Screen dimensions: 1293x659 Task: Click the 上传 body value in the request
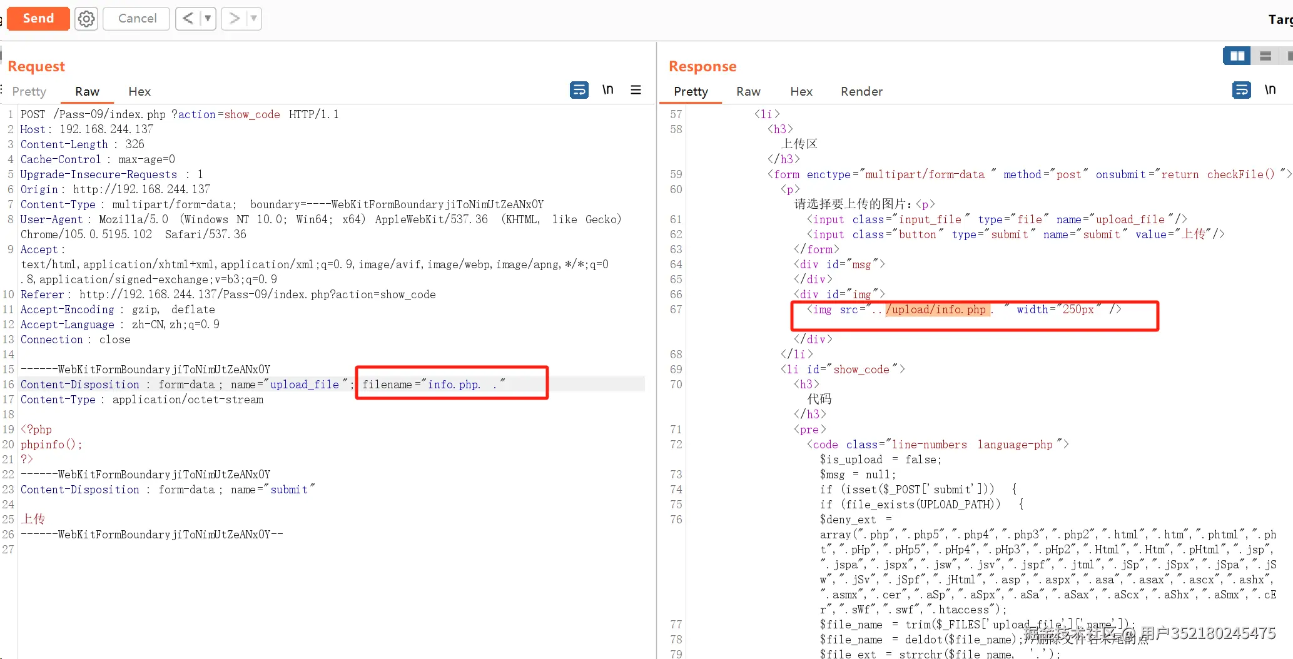click(33, 519)
